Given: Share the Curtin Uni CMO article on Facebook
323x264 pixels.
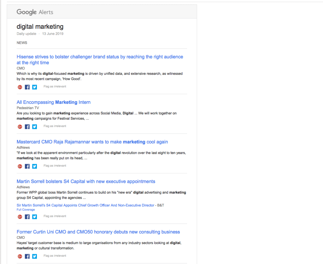Looking at the screenshot, I should (27, 256).
